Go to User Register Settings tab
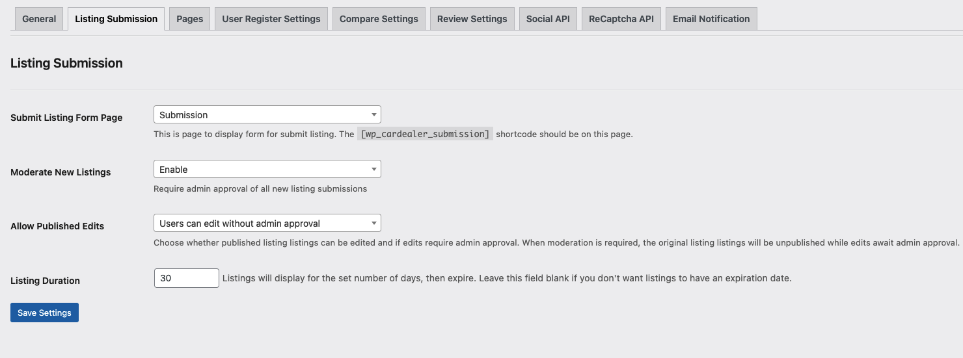Screen dimensions: 963x358 (271, 19)
